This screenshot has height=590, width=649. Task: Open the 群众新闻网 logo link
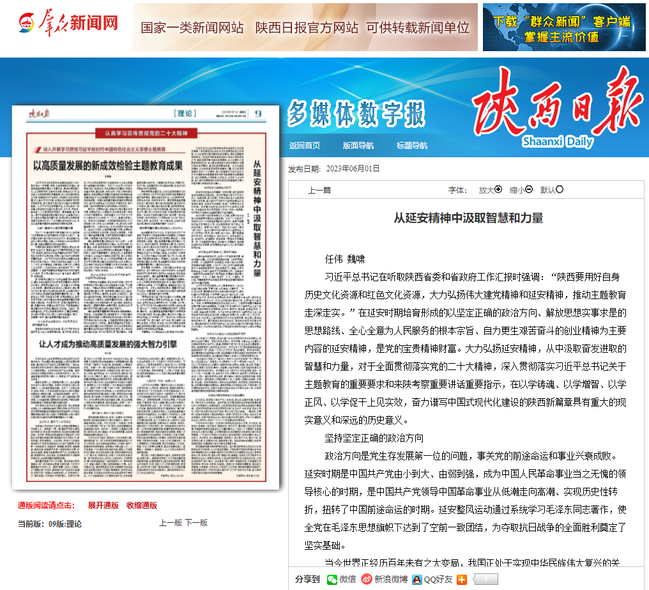pos(68,23)
